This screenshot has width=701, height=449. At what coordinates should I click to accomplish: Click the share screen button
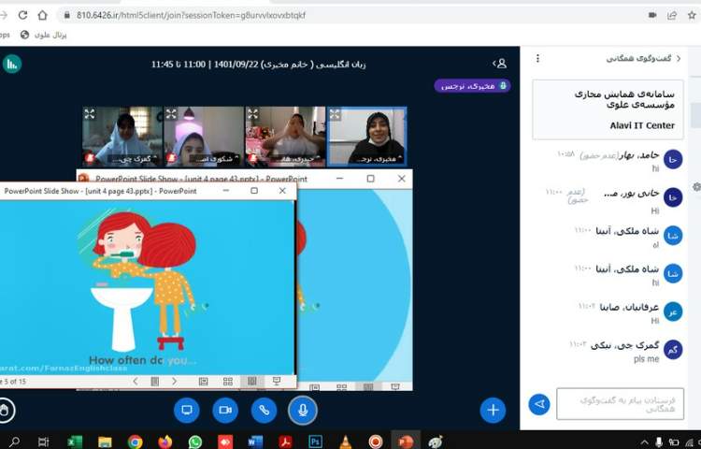(x=186, y=410)
